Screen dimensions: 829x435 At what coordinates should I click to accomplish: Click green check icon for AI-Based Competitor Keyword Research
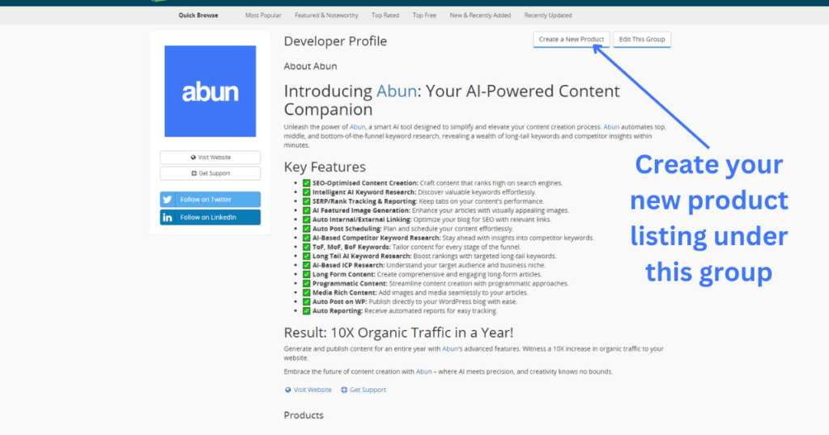tap(306, 238)
